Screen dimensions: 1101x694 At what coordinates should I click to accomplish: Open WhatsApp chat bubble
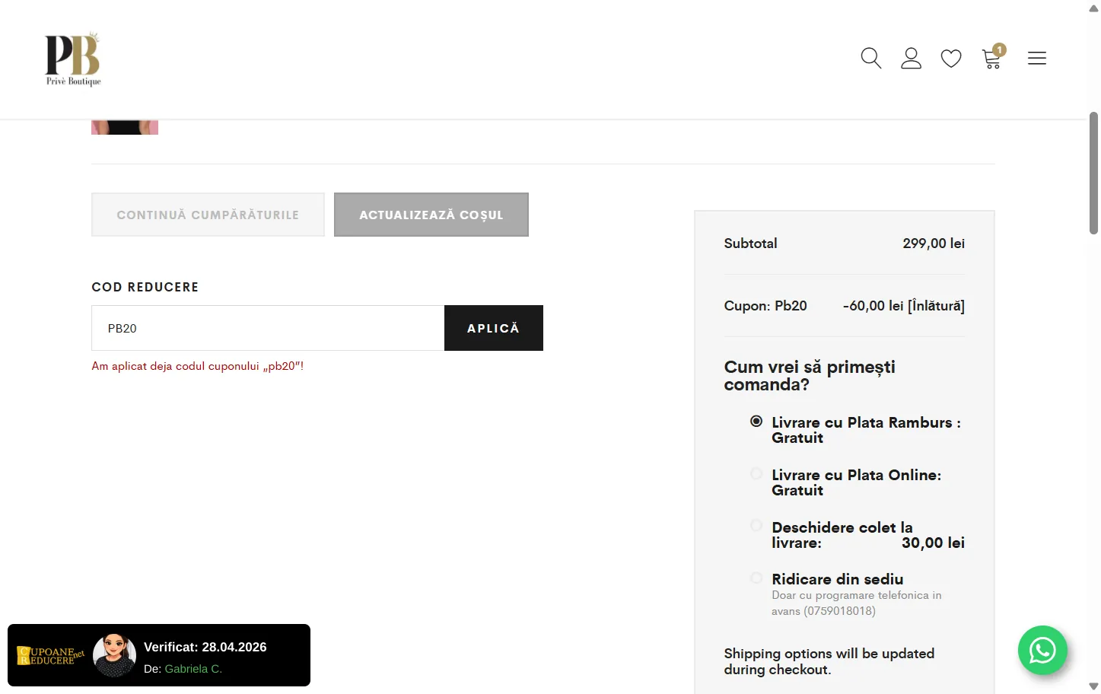click(x=1042, y=650)
